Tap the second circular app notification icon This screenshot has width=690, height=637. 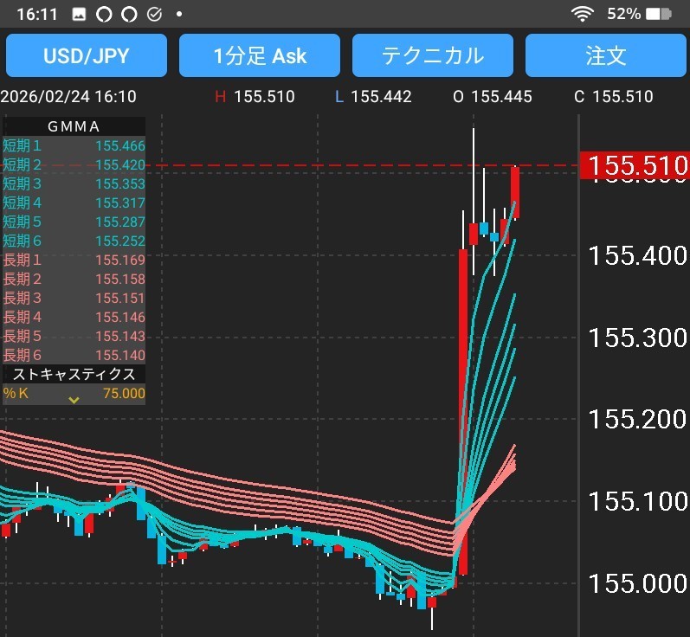[x=129, y=15]
